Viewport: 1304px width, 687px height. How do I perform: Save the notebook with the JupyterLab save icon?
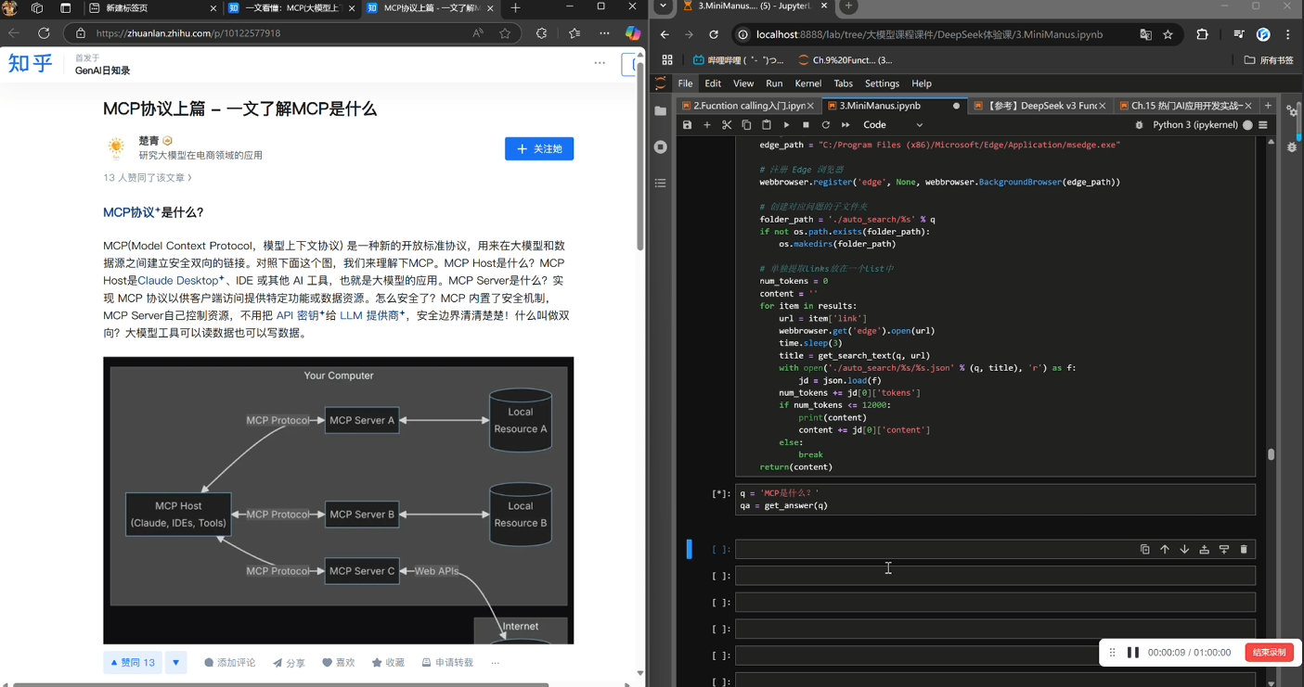point(687,125)
